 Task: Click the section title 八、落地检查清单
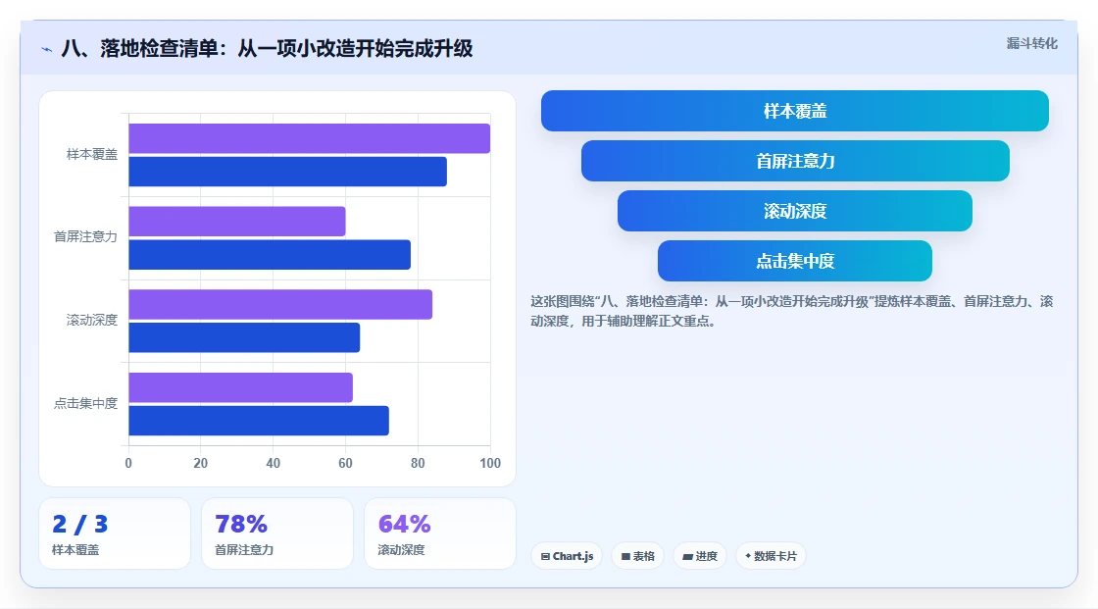267,48
